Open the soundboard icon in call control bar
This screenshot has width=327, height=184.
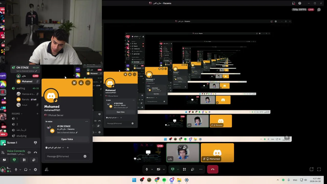coord(193,169)
